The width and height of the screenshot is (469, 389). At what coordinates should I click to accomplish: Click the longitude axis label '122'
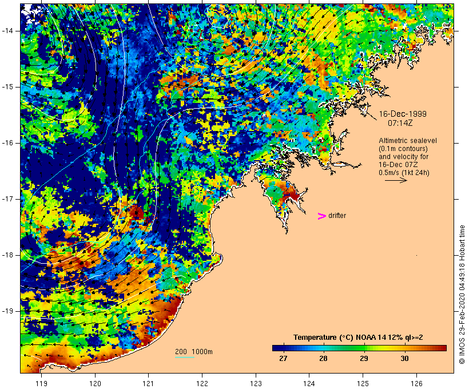pyautogui.click(x=202, y=383)
